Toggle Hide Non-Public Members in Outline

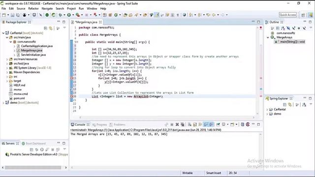299,29
